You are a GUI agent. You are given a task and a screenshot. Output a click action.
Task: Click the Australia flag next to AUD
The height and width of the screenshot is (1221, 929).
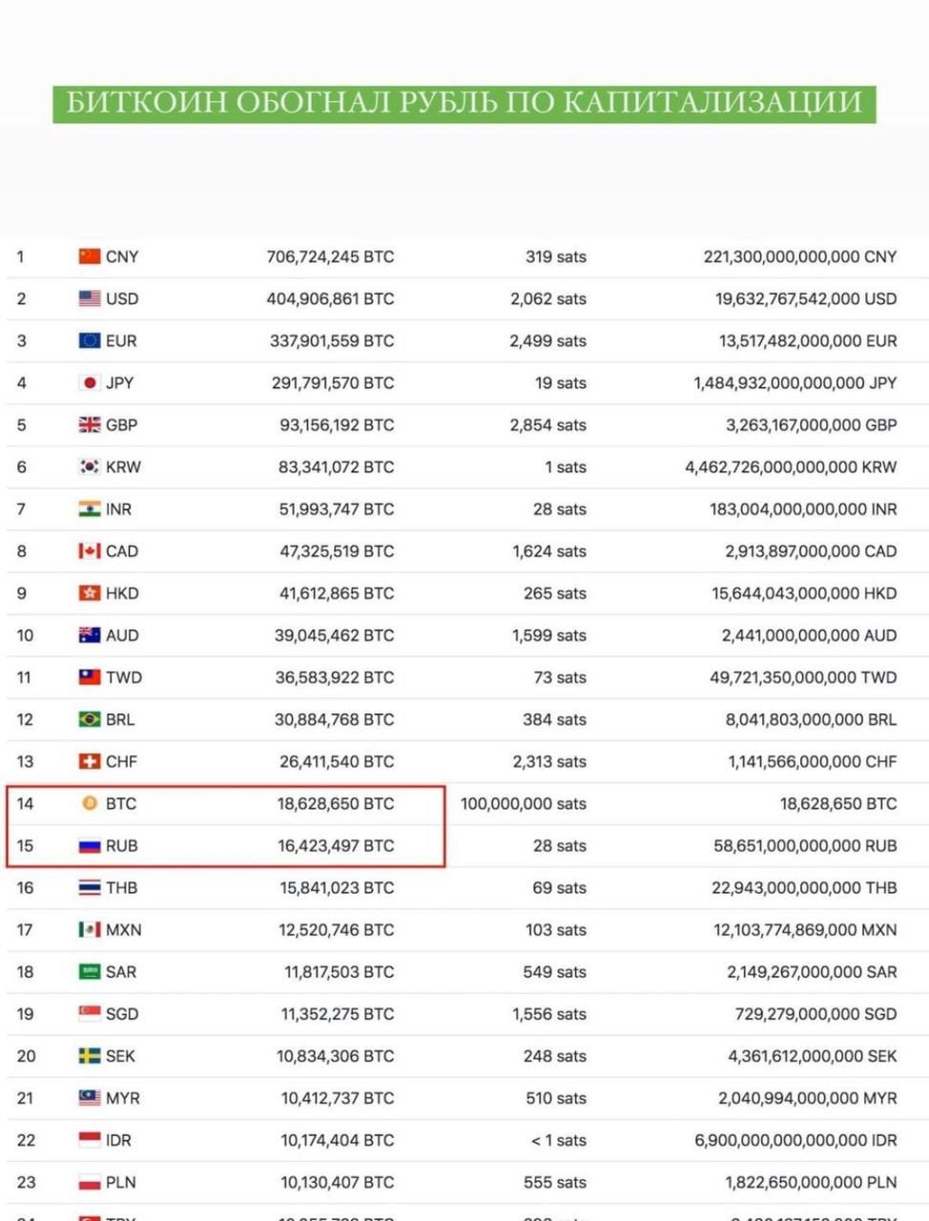(90, 634)
